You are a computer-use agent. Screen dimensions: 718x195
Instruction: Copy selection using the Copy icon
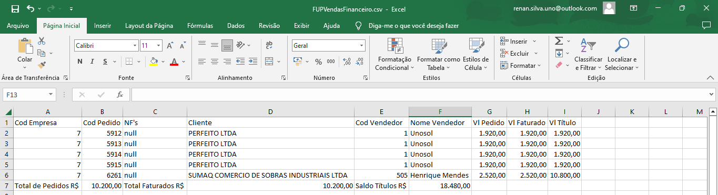(x=42, y=53)
